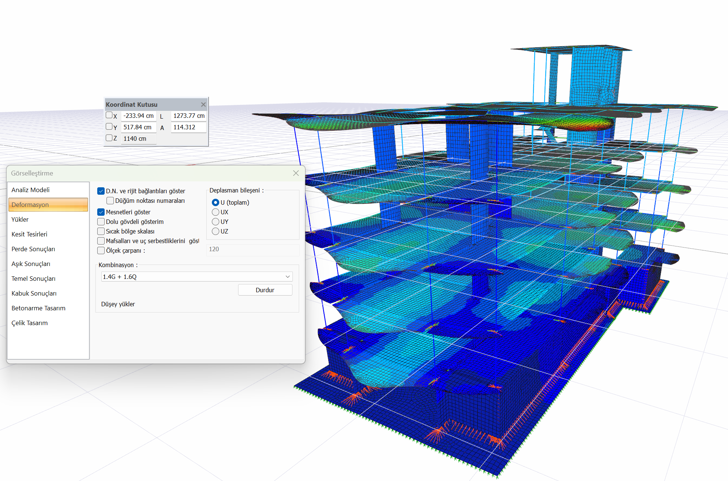Click the L length input field
The height and width of the screenshot is (481, 728).
[x=188, y=116]
